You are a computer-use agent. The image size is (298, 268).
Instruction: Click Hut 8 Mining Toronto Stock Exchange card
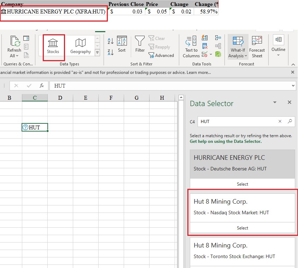pyautogui.click(x=242, y=252)
